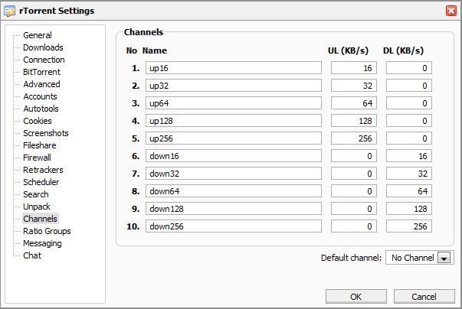This screenshot has width=462, height=309.
Task: Open the General settings section
Action: click(37, 35)
